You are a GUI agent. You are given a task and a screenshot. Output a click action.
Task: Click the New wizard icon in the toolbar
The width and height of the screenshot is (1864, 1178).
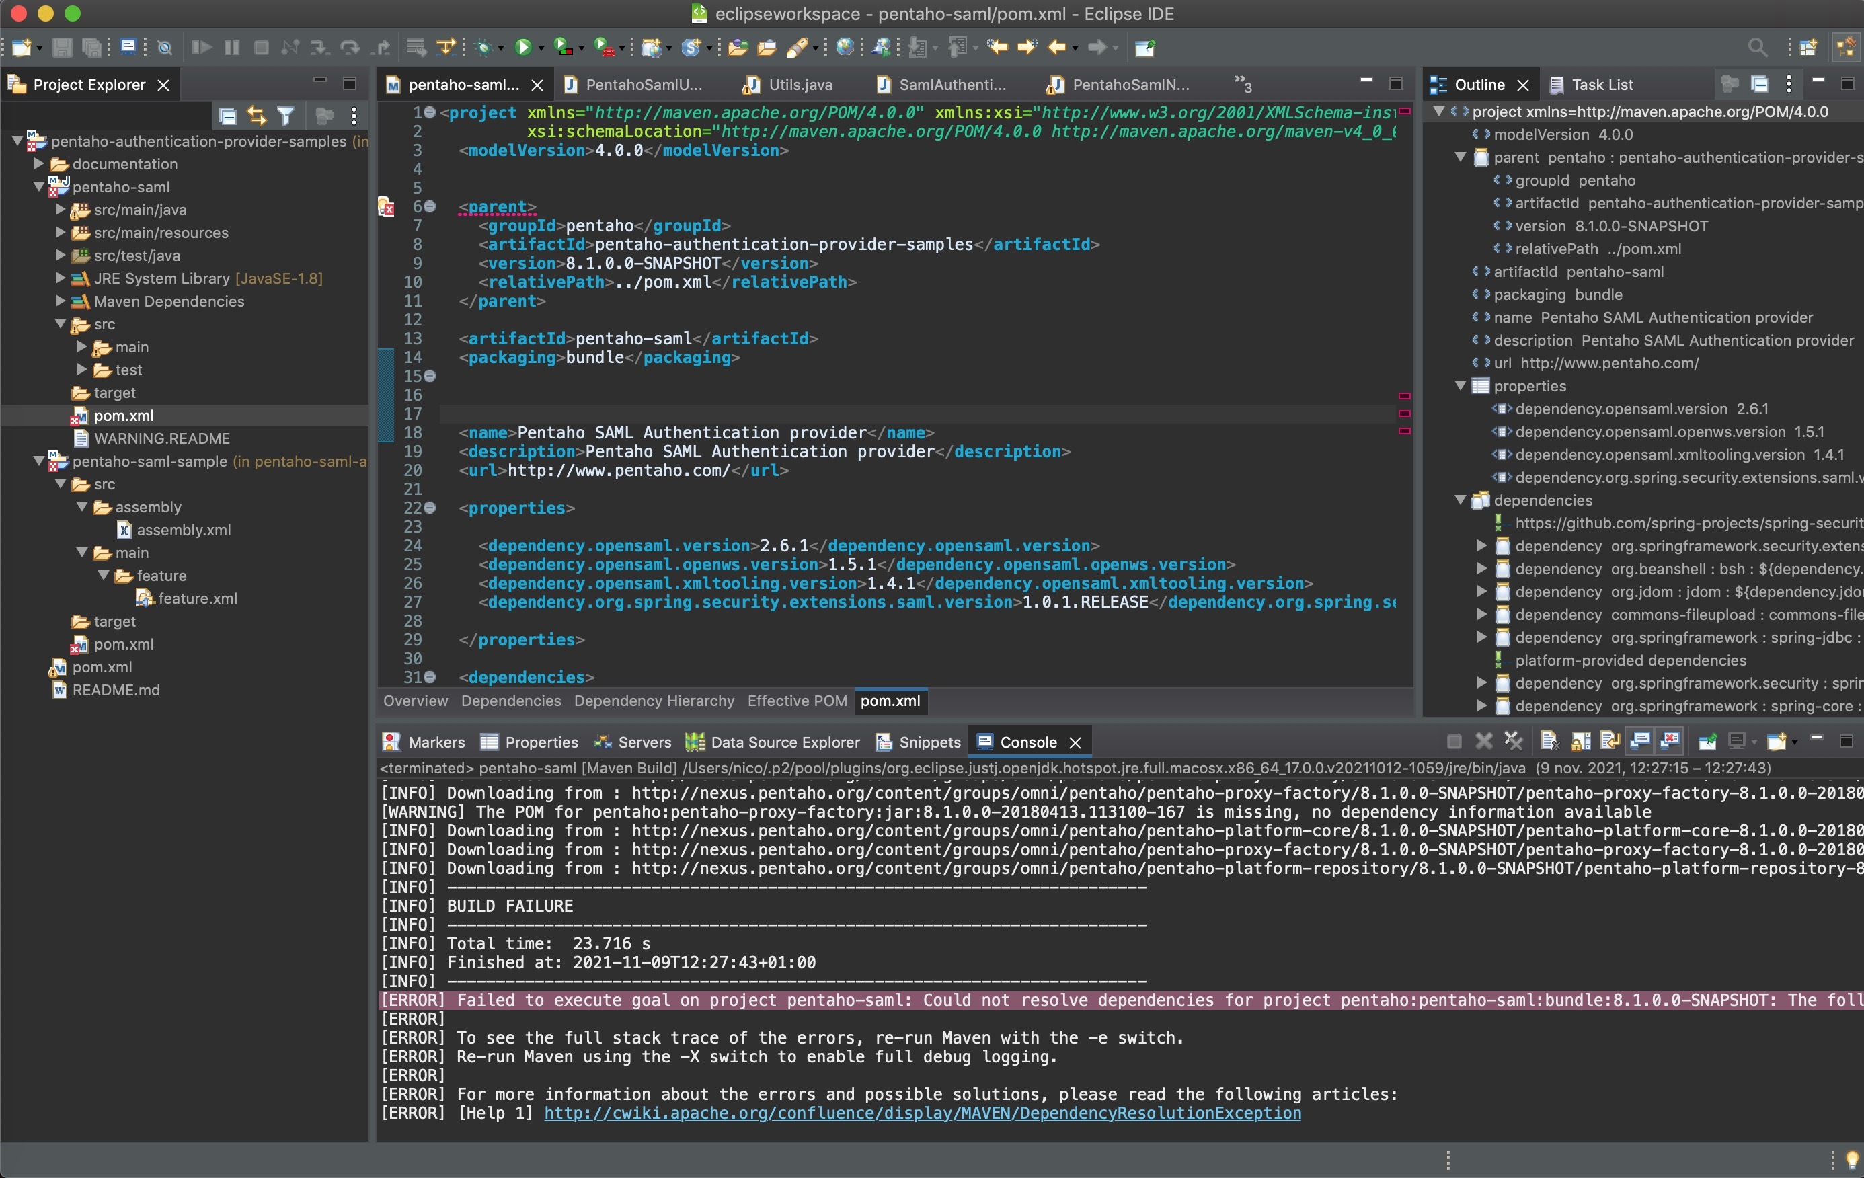click(22, 46)
